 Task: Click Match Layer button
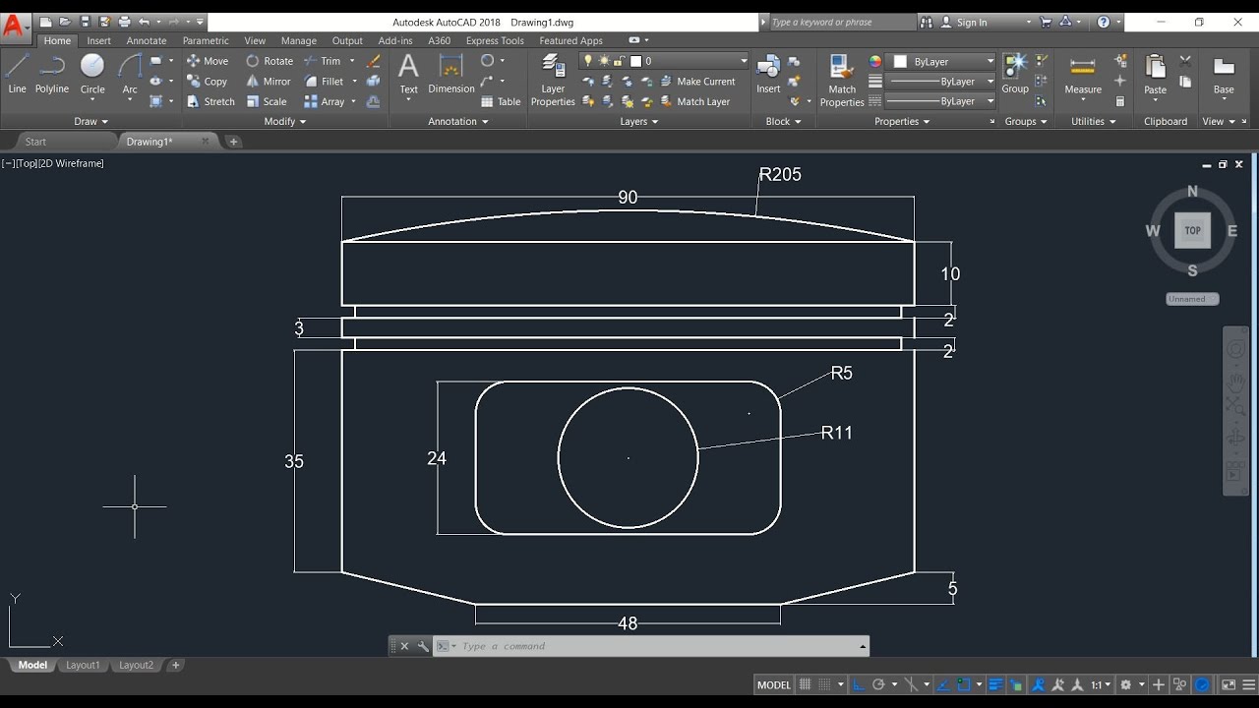[694, 101]
